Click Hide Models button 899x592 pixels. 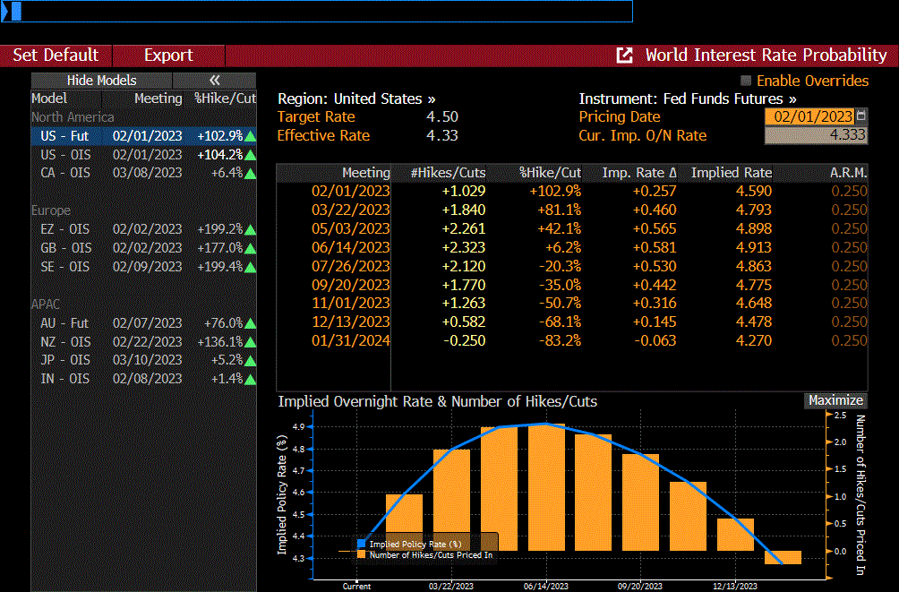pyautogui.click(x=101, y=81)
